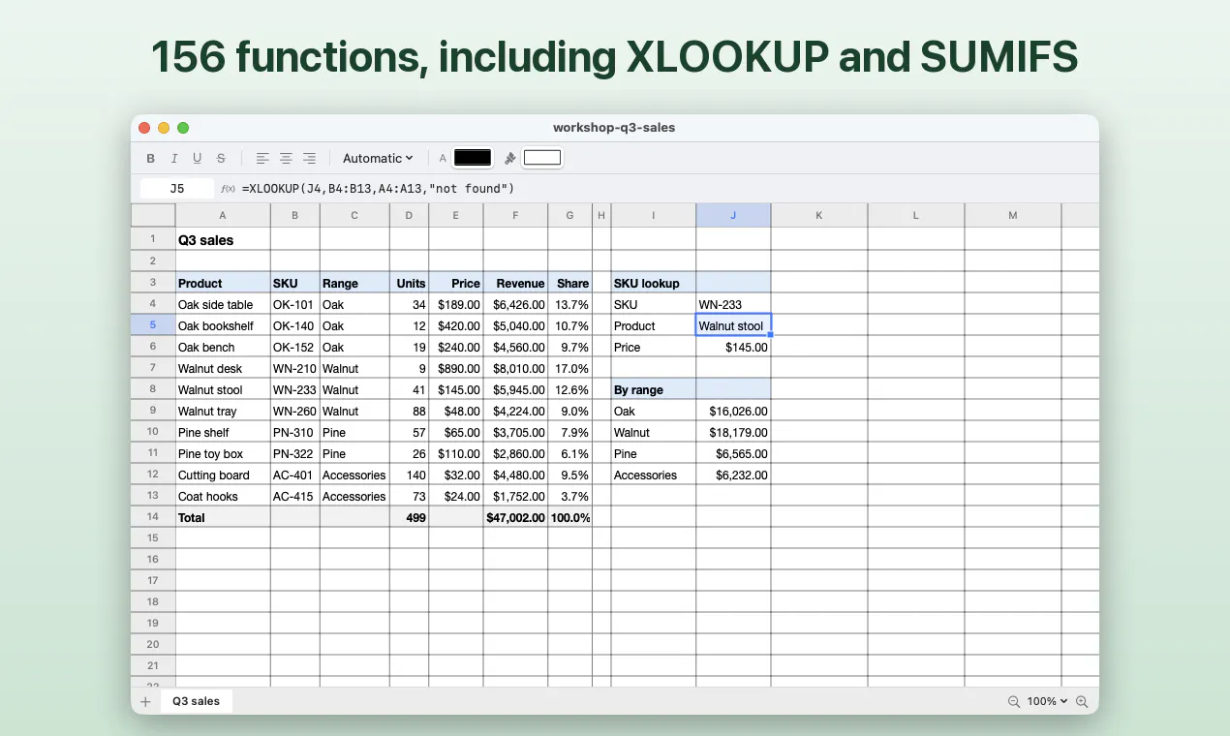Select the "AC-415" SKU cell
Image resolution: width=1230 pixels, height=736 pixels.
[x=295, y=496]
